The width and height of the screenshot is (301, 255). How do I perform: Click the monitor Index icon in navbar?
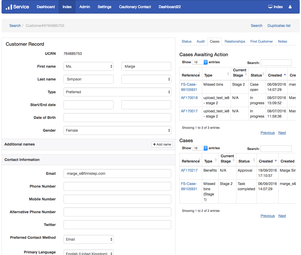point(270,7)
